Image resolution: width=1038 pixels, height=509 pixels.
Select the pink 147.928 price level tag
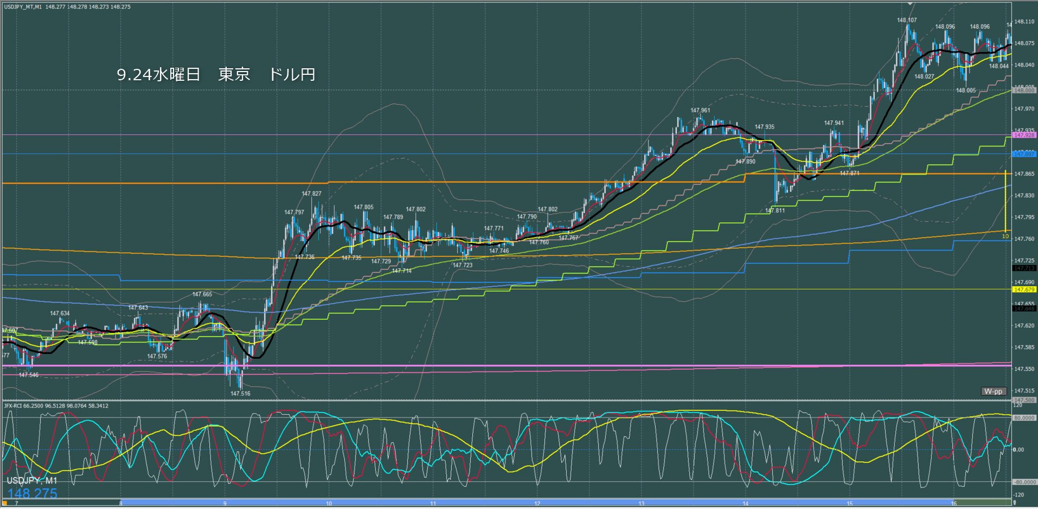[1024, 135]
